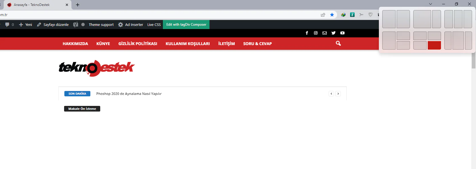The image size is (476, 169).
Task: Show previous breaking news item
Action: tap(331, 94)
